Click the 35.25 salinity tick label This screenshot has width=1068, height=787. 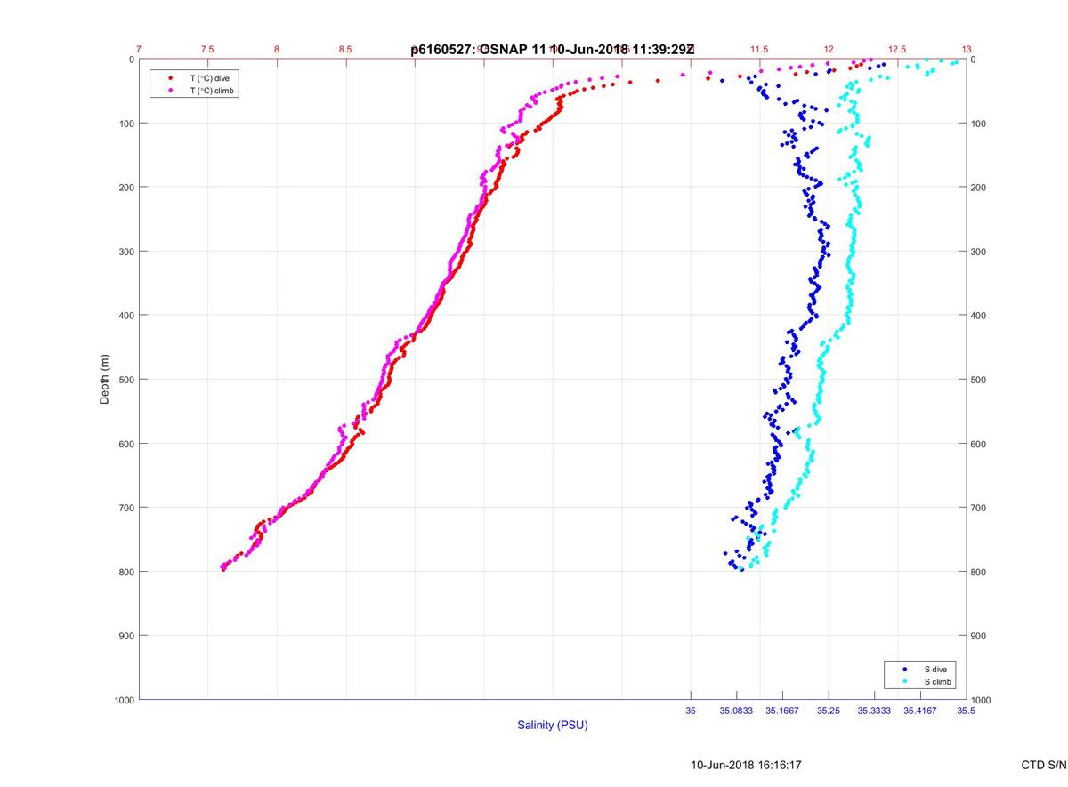click(829, 711)
